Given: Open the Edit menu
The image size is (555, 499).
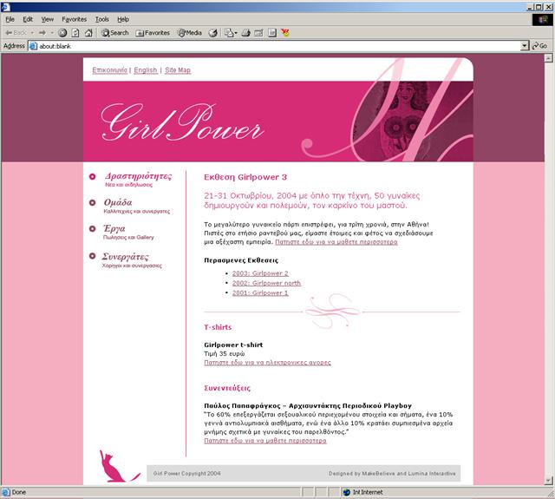Looking at the screenshot, I should [28, 19].
